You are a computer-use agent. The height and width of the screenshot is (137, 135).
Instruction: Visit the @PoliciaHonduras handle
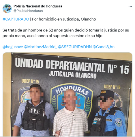(x=28, y=11)
